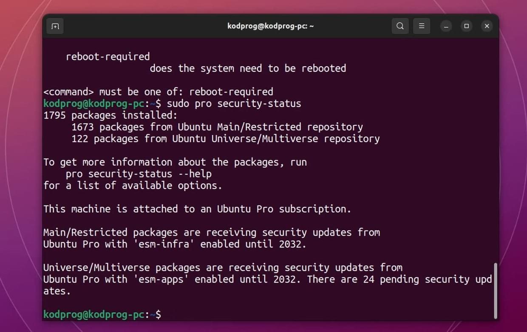Click the '1795 packages installed:' line
Screen dimensions: 527x332
click(x=110, y=115)
